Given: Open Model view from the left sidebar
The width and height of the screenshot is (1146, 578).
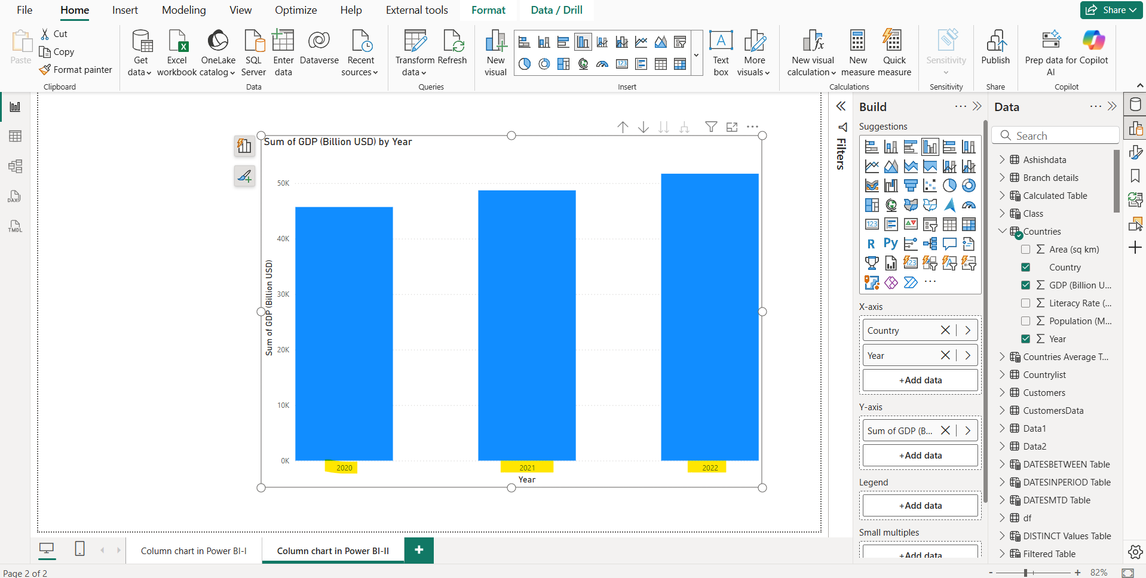Looking at the screenshot, I should 14,166.
